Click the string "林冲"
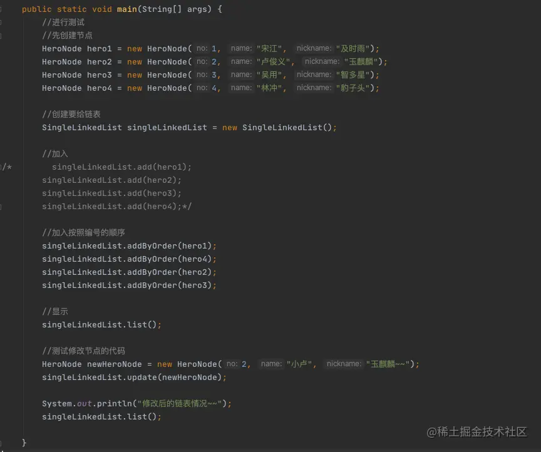Viewport: 541px width, 452px height. pos(269,88)
